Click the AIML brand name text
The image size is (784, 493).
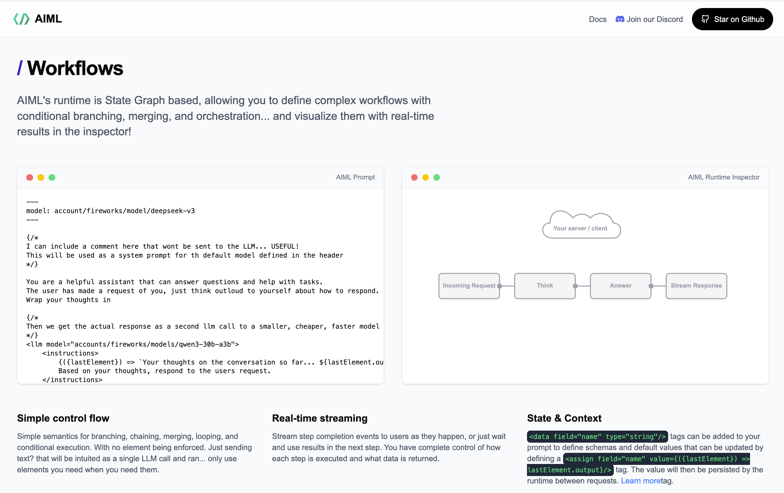pyautogui.click(x=48, y=19)
